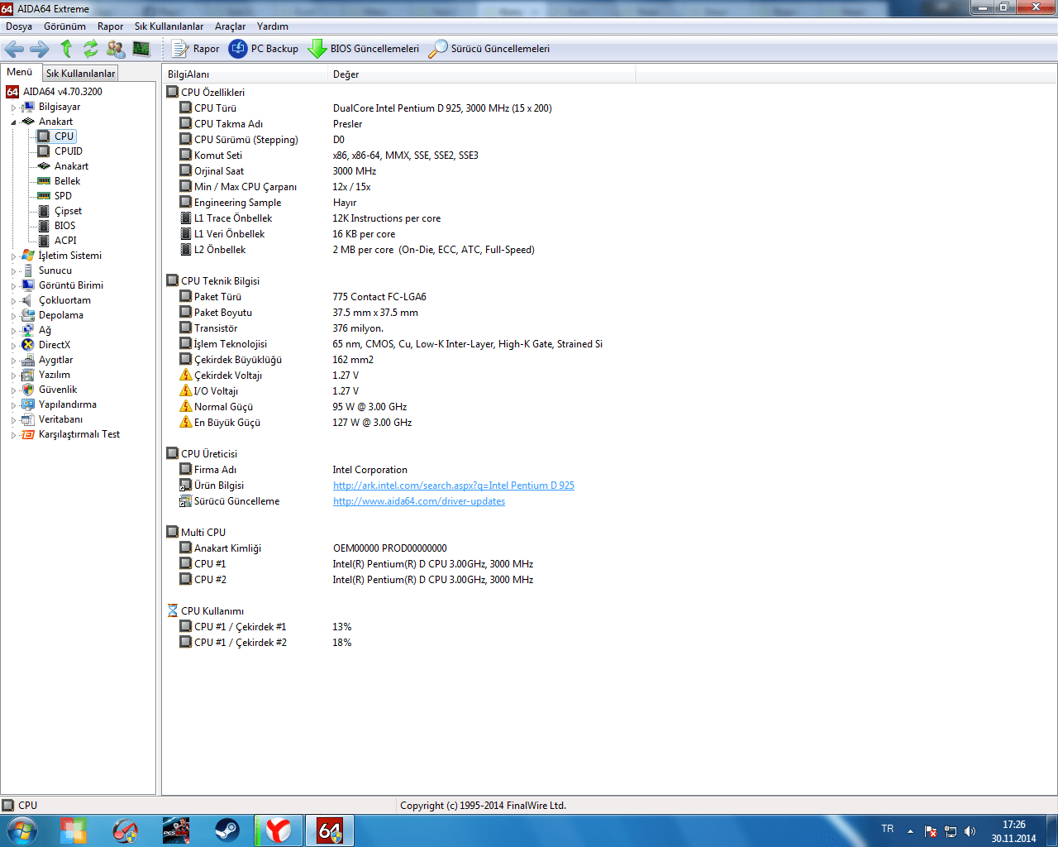1058x847 pixels.
Task: Expand the İşletim Sistemi tree node
Action: 13,256
